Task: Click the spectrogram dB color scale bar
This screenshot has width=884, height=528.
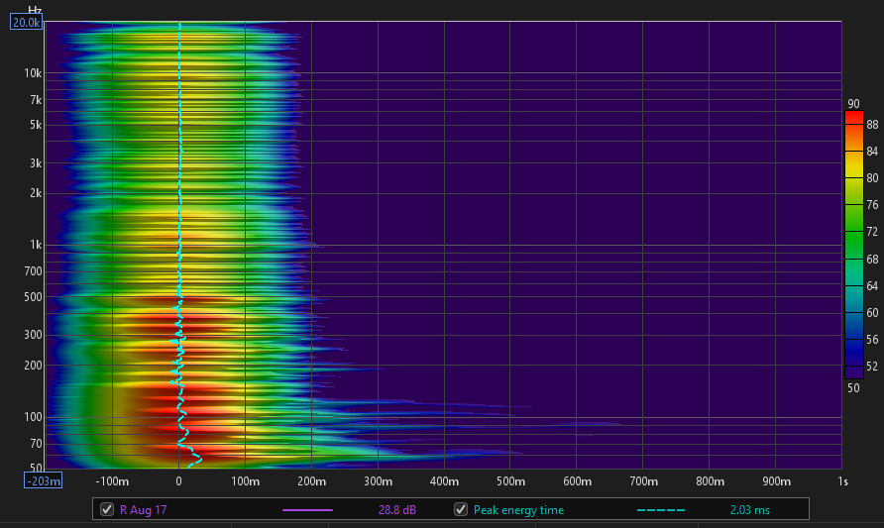Action: 854,245
